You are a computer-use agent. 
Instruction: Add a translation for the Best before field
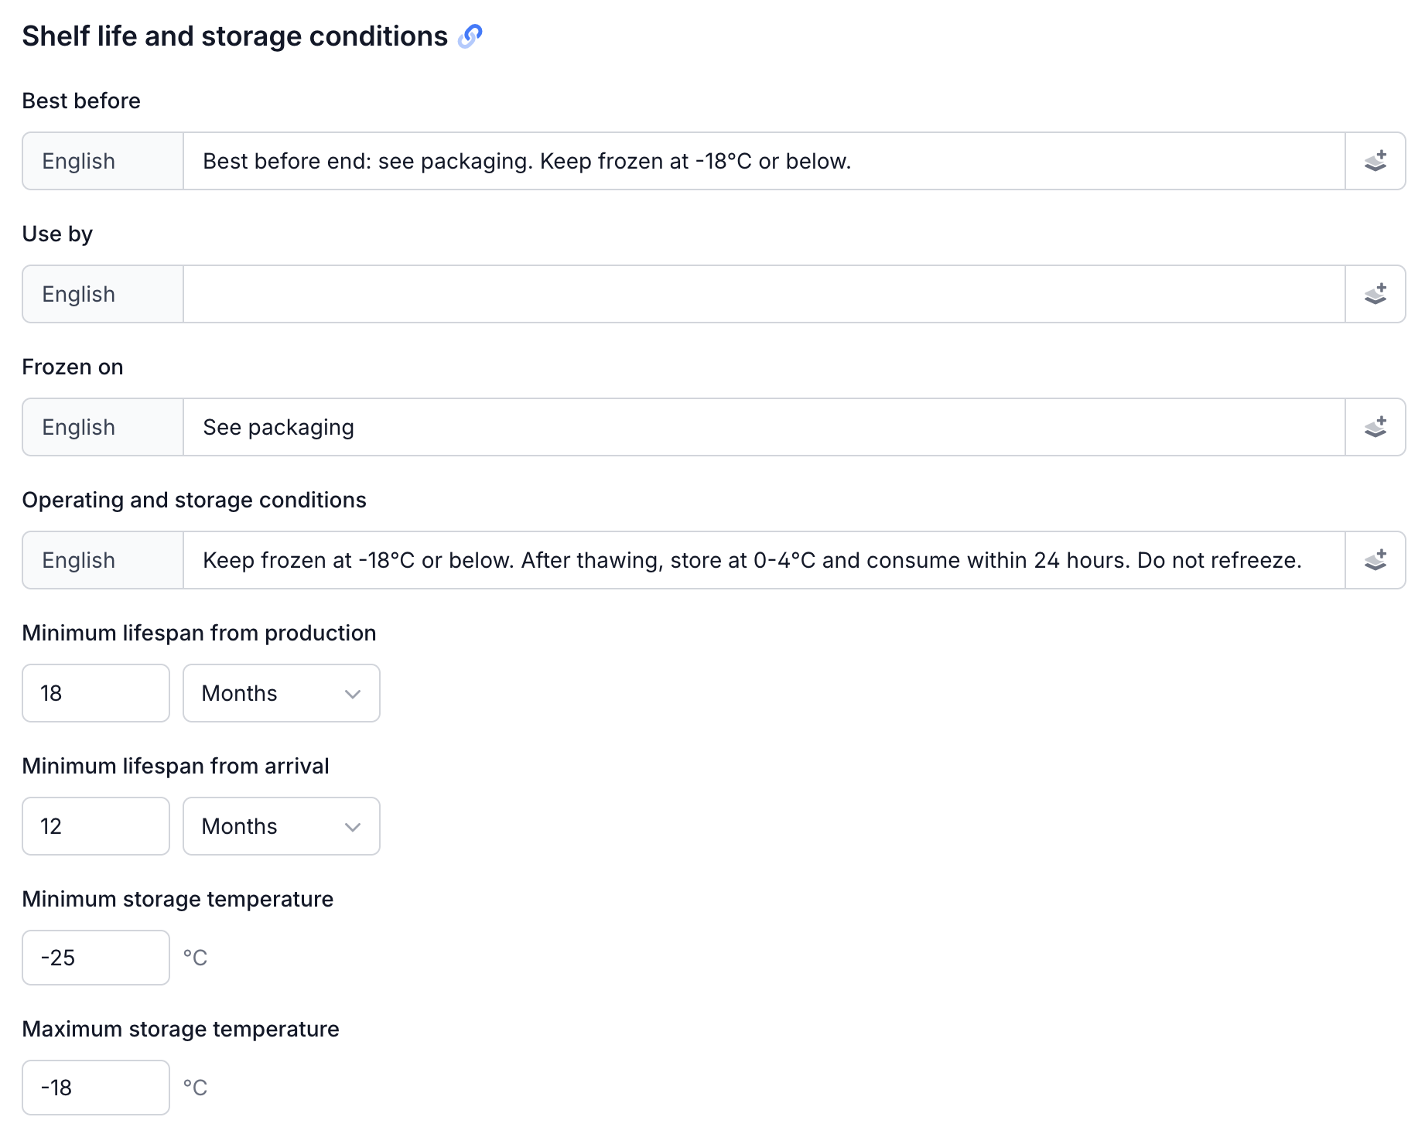click(x=1376, y=160)
